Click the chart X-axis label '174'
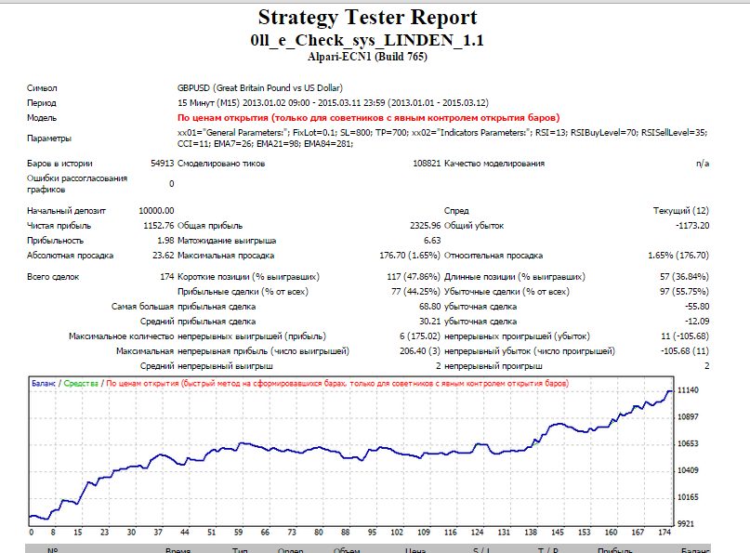Viewport: 750px width, 553px height. [x=664, y=532]
